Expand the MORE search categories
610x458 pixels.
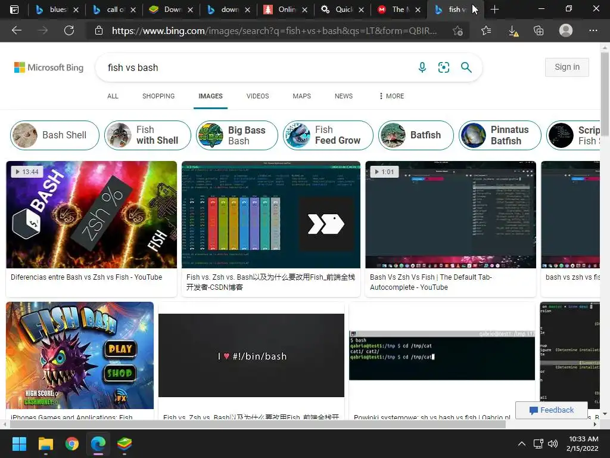click(391, 96)
